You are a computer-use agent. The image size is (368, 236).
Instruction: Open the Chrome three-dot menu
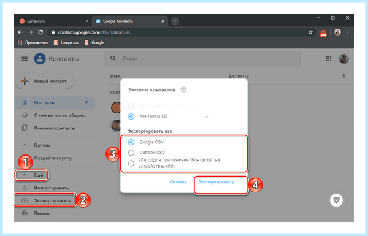click(348, 32)
